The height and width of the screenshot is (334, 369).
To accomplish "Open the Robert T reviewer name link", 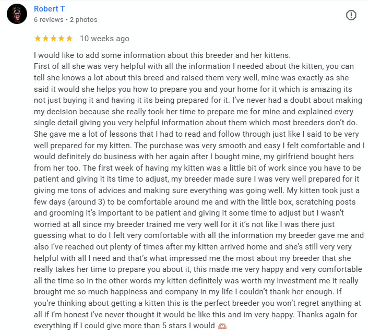I will coord(50,9).
